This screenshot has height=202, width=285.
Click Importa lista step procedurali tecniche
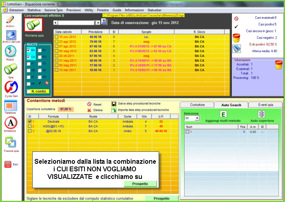(x=143, y=110)
